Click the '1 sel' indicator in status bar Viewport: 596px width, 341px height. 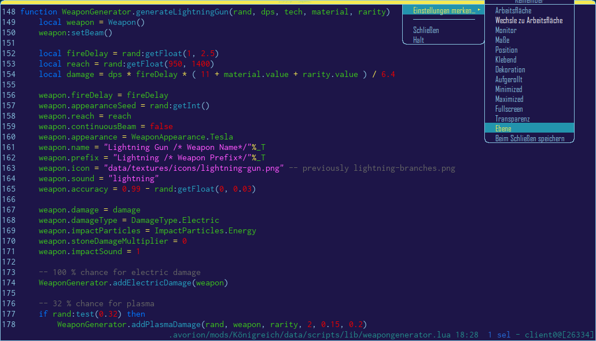point(499,335)
